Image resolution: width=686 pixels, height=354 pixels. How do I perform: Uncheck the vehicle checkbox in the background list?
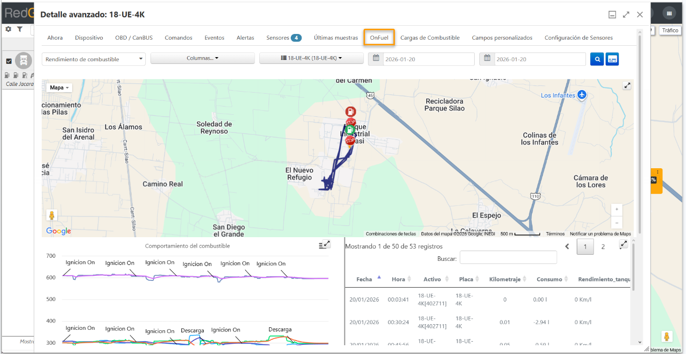tap(9, 61)
